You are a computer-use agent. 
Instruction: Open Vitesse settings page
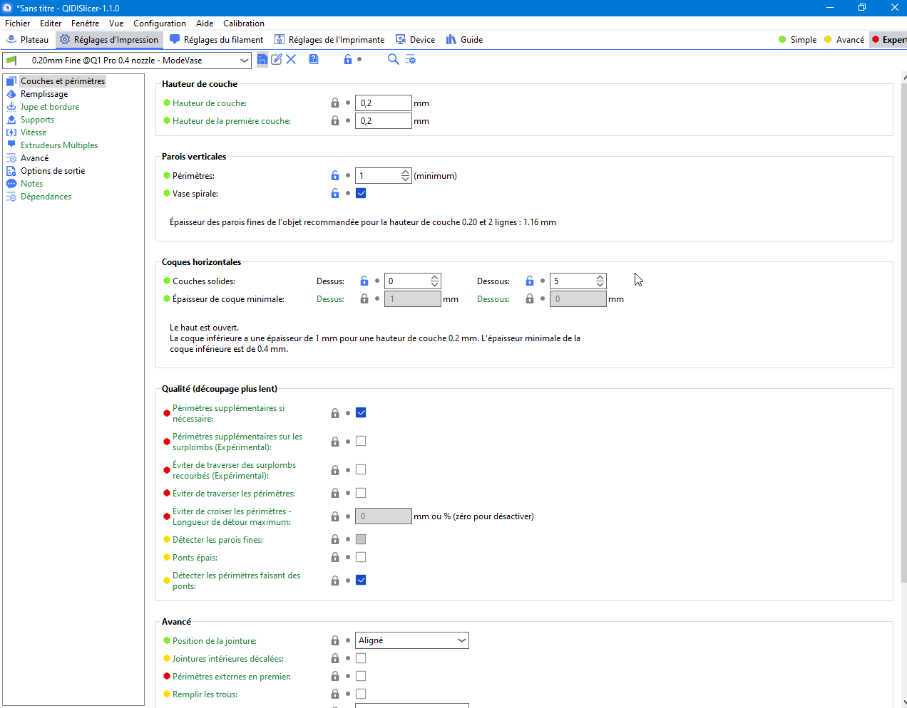(x=34, y=132)
